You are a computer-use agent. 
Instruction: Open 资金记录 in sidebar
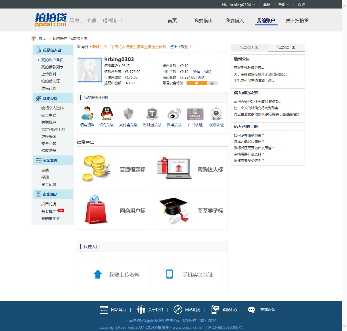pos(49,184)
